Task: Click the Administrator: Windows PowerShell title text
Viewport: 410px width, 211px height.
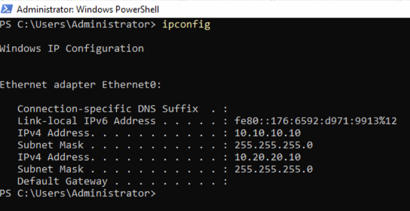Action: [x=88, y=10]
